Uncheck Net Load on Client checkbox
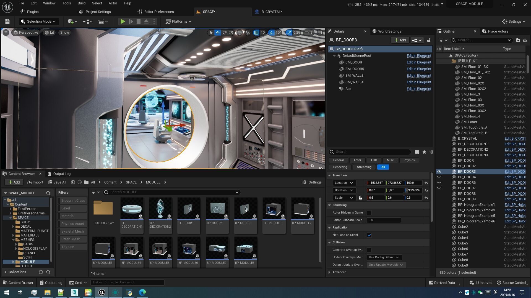Image resolution: width=531 pixels, height=298 pixels. point(369,235)
